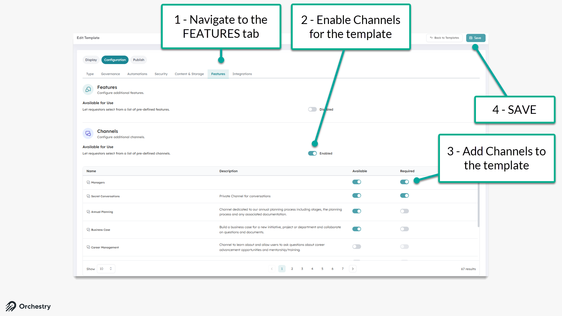The height and width of the screenshot is (316, 562).
Task: Enable Required for Business Case
Action: click(405, 229)
